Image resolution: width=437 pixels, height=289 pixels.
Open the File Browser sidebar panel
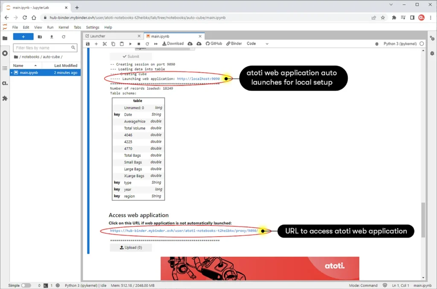[x=5, y=38]
